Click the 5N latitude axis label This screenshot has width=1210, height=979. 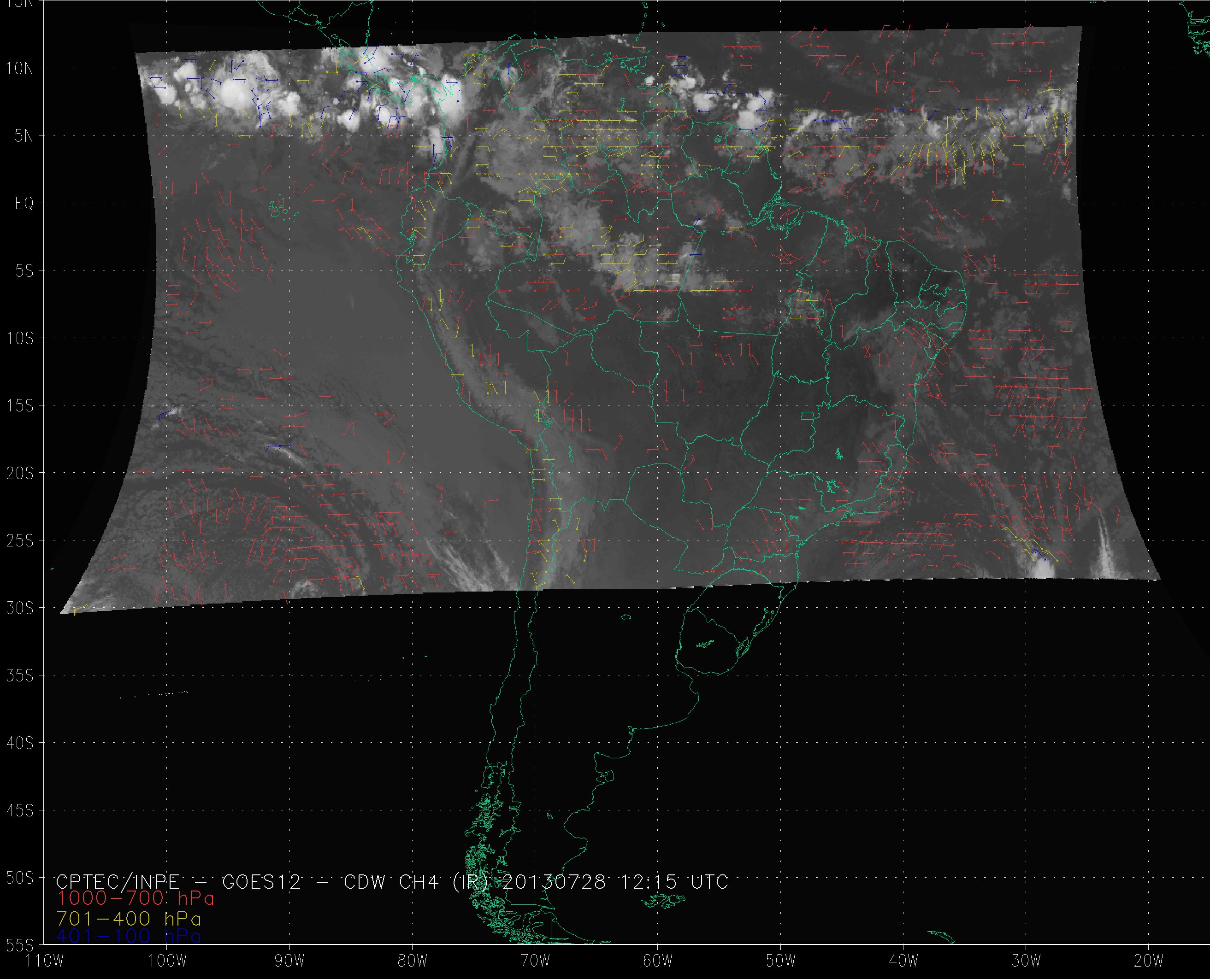[24, 136]
